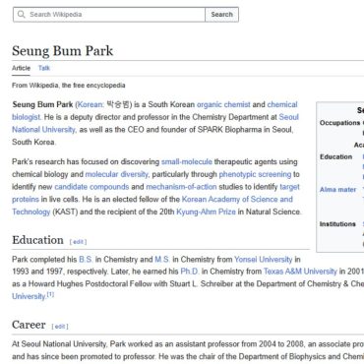364x364 pixels.
Task: Open the Seoul National University link
Action: (155, 123)
